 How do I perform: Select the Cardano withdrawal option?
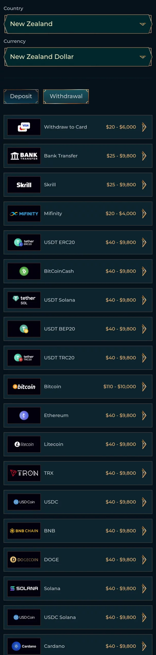78,645
